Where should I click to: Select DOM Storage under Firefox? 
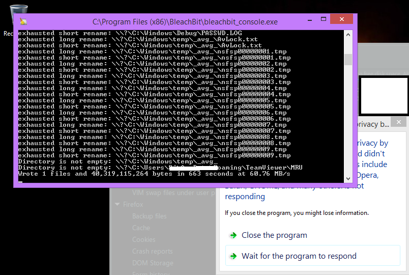pos(153,263)
